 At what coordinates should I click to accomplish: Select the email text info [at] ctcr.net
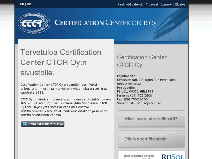tap(148, 103)
